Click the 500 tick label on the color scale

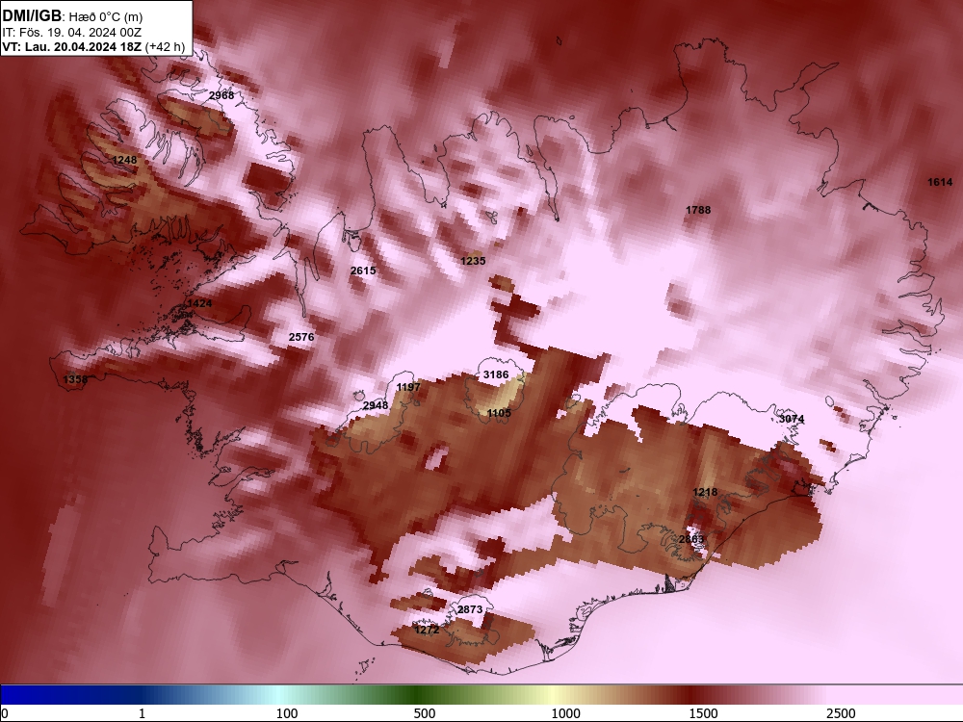[425, 713]
